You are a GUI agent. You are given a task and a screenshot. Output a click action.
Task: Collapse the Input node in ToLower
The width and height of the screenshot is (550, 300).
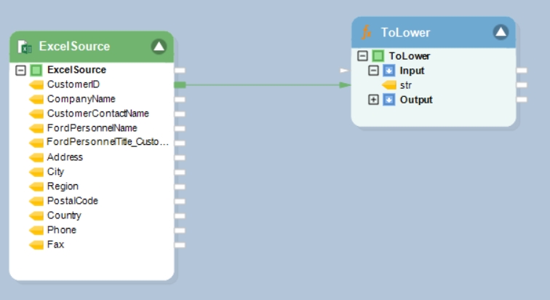point(373,71)
